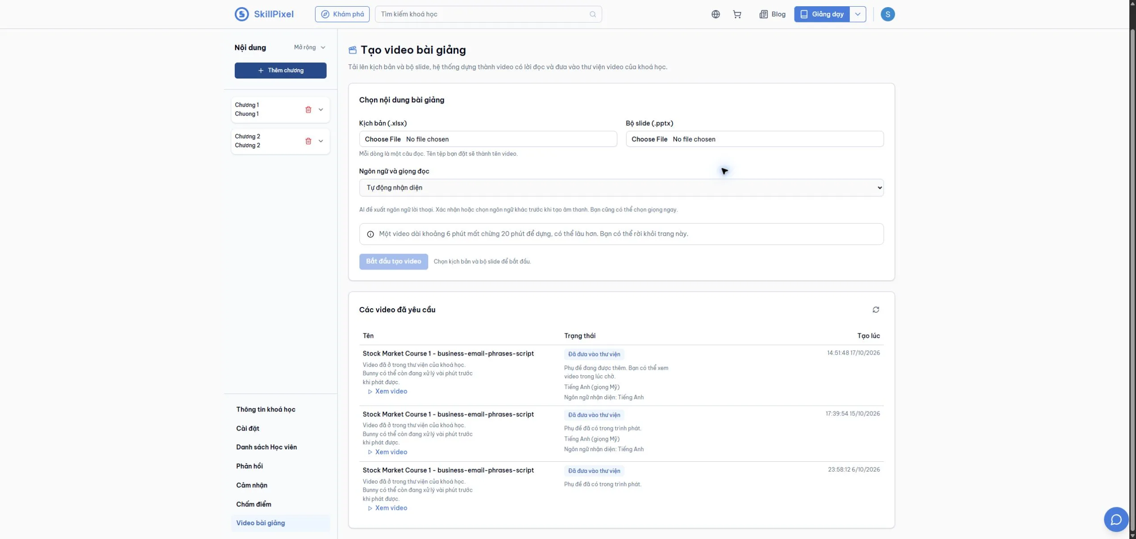
Task: Open the user avatar S
Action: [x=887, y=14]
